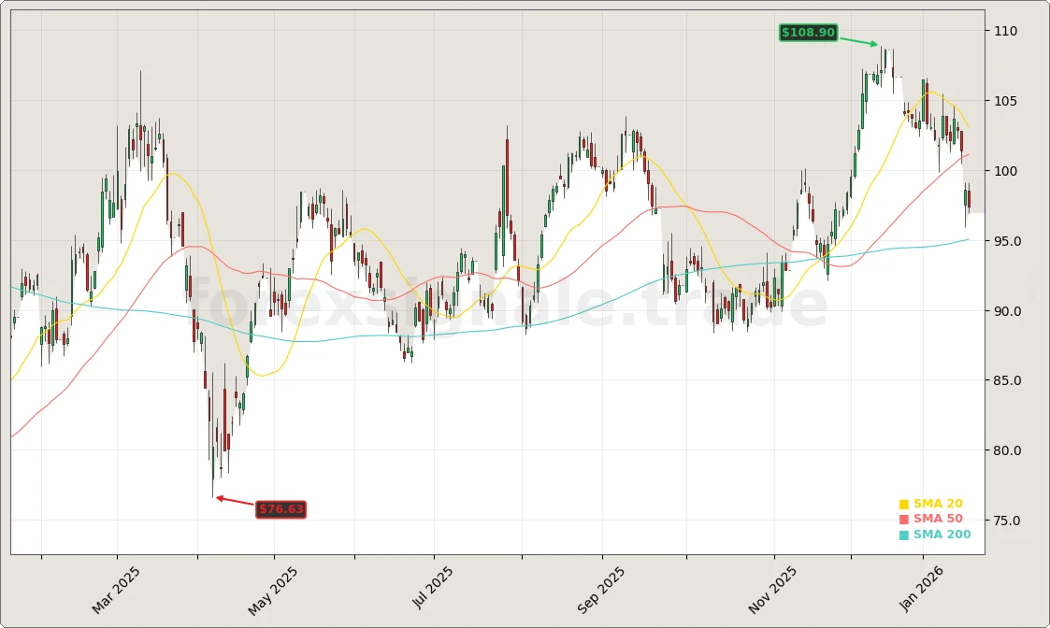
Task: Select the SMA 20 legend label
Action: click(938, 504)
